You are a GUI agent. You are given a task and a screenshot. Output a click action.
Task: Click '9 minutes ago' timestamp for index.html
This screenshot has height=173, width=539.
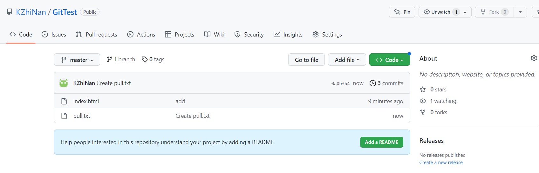coord(385,101)
